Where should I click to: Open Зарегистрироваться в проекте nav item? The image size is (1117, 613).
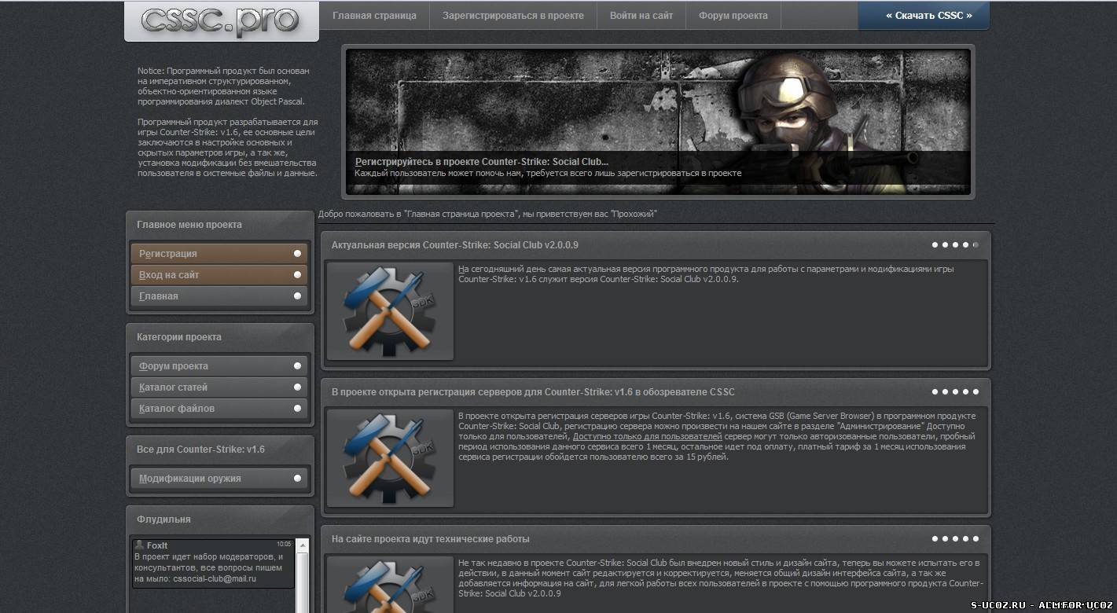[x=513, y=16]
